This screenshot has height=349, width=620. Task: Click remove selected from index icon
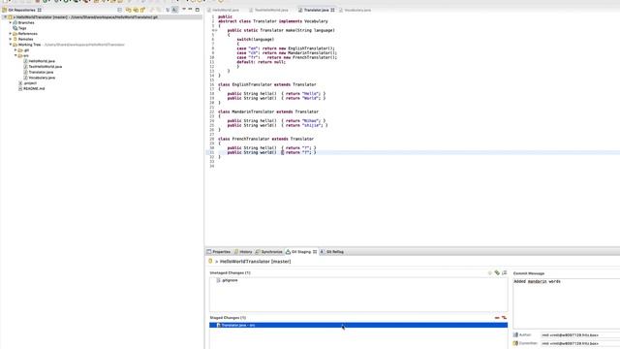(x=497, y=318)
